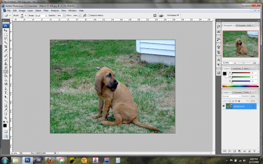This screenshot has height=164, width=263.
Task: Open the layer Fill arrow in Layers
Action: point(257,101)
